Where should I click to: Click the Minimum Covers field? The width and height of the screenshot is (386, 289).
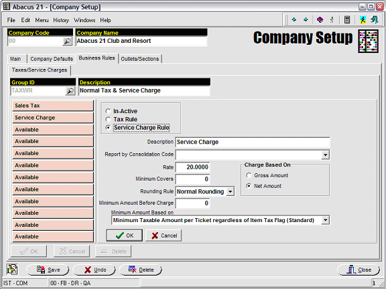click(x=192, y=179)
